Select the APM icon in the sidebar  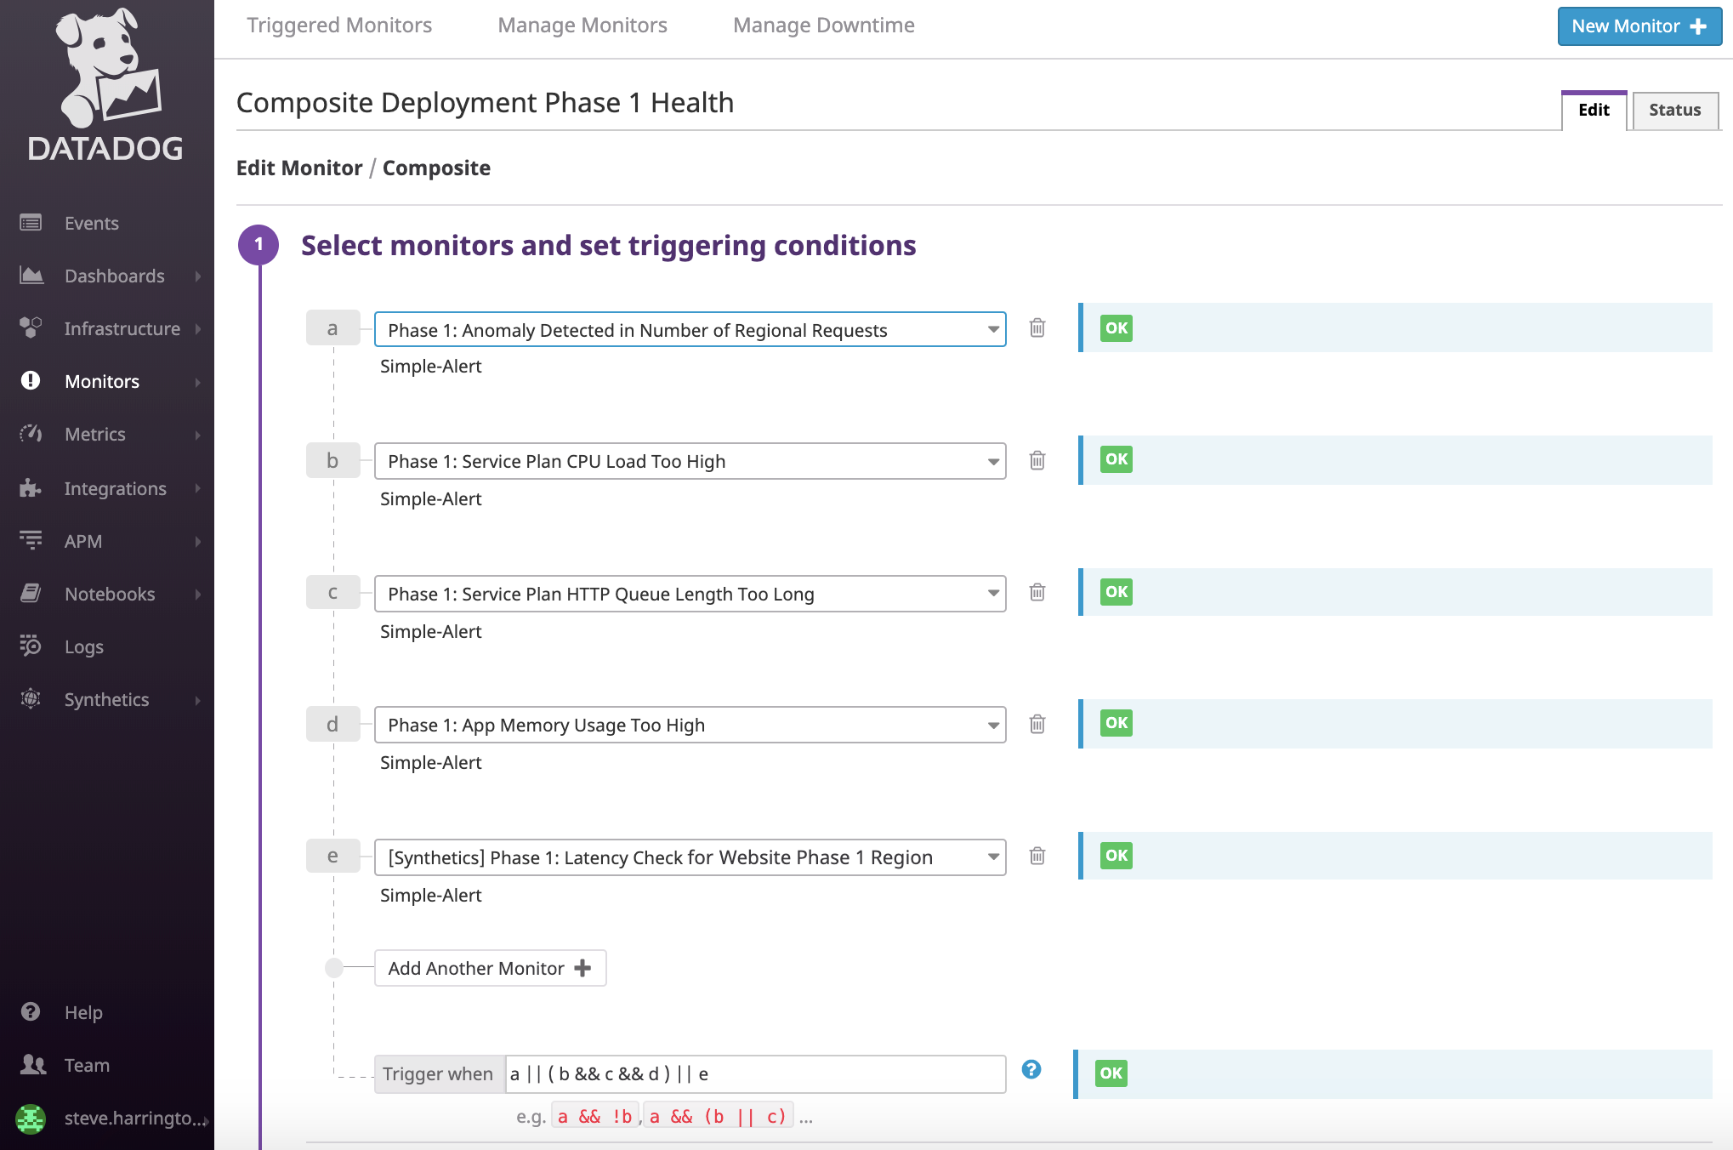pos(30,541)
